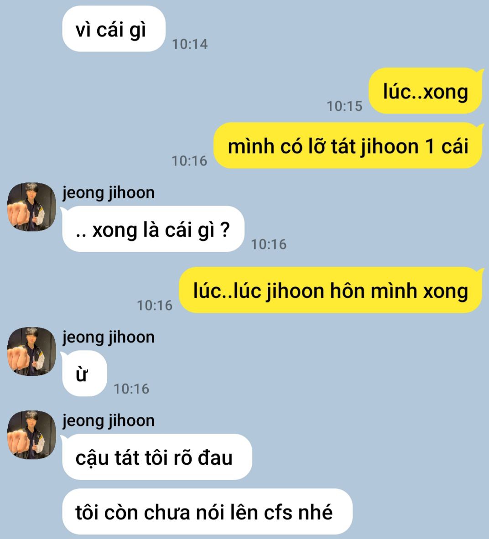Tap 10:16 timestamp next to "ừ" bubble
The height and width of the screenshot is (539, 489).
[132, 389]
